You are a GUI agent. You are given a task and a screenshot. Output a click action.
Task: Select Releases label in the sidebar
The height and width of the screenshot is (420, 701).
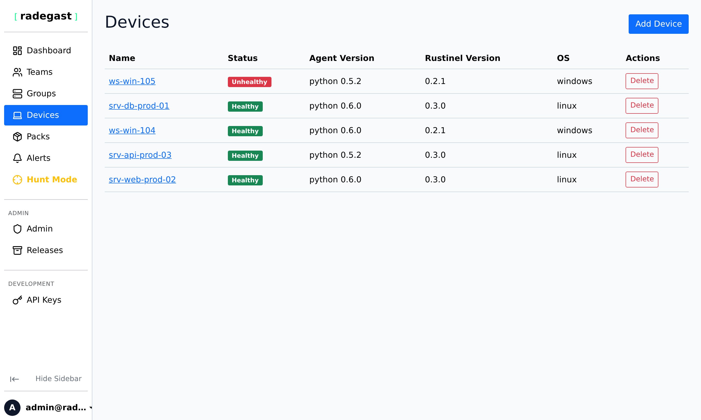pyautogui.click(x=45, y=250)
